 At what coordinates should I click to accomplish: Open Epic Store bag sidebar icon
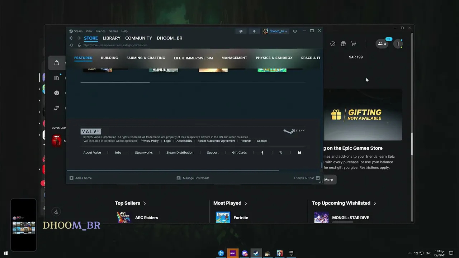point(57,63)
